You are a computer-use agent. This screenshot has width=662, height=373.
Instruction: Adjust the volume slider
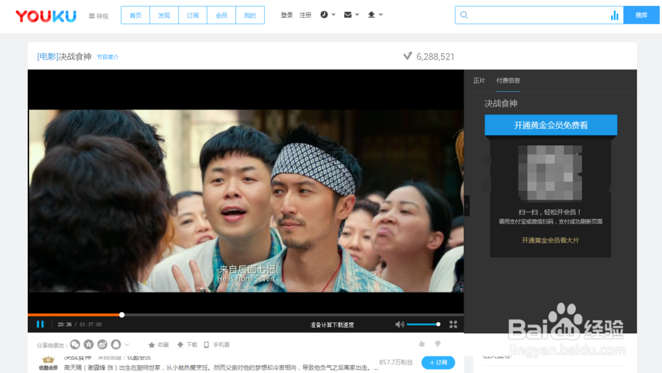pos(424,324)
